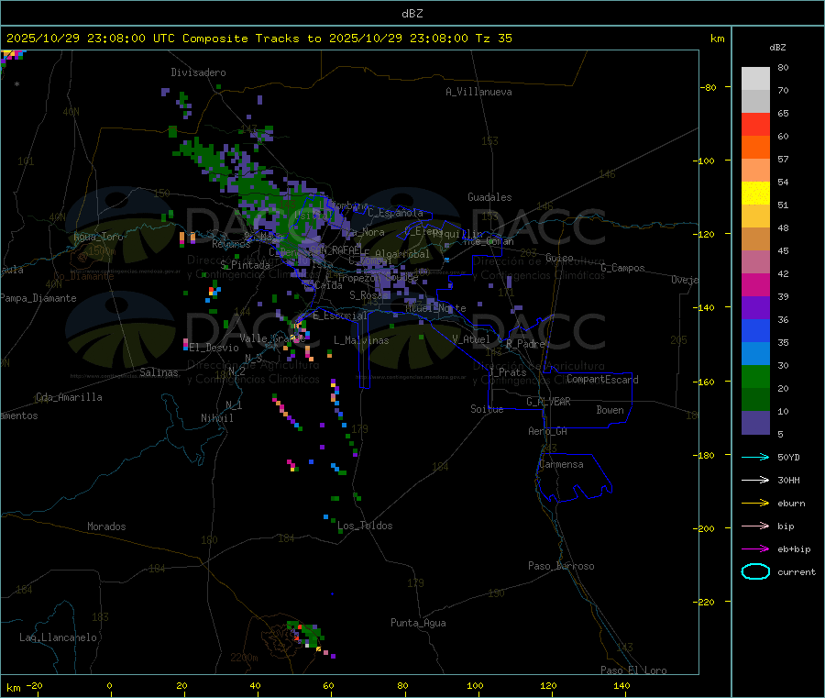Click the pink bip arrow legend icon
Screen dimensions: 825x698
pos(755,526)
